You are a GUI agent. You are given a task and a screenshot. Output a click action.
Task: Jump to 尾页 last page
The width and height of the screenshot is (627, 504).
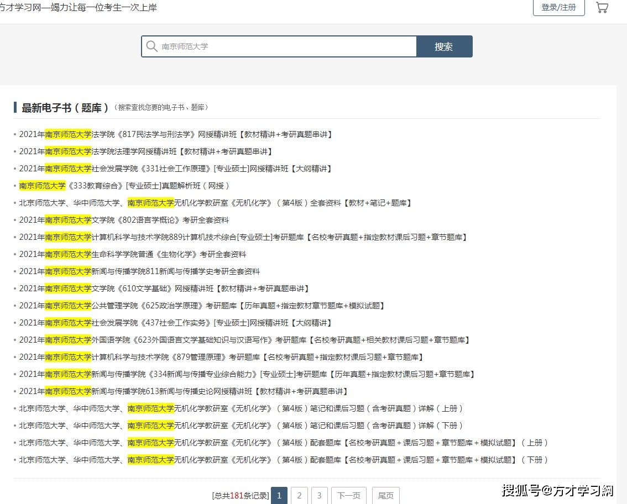385,496
